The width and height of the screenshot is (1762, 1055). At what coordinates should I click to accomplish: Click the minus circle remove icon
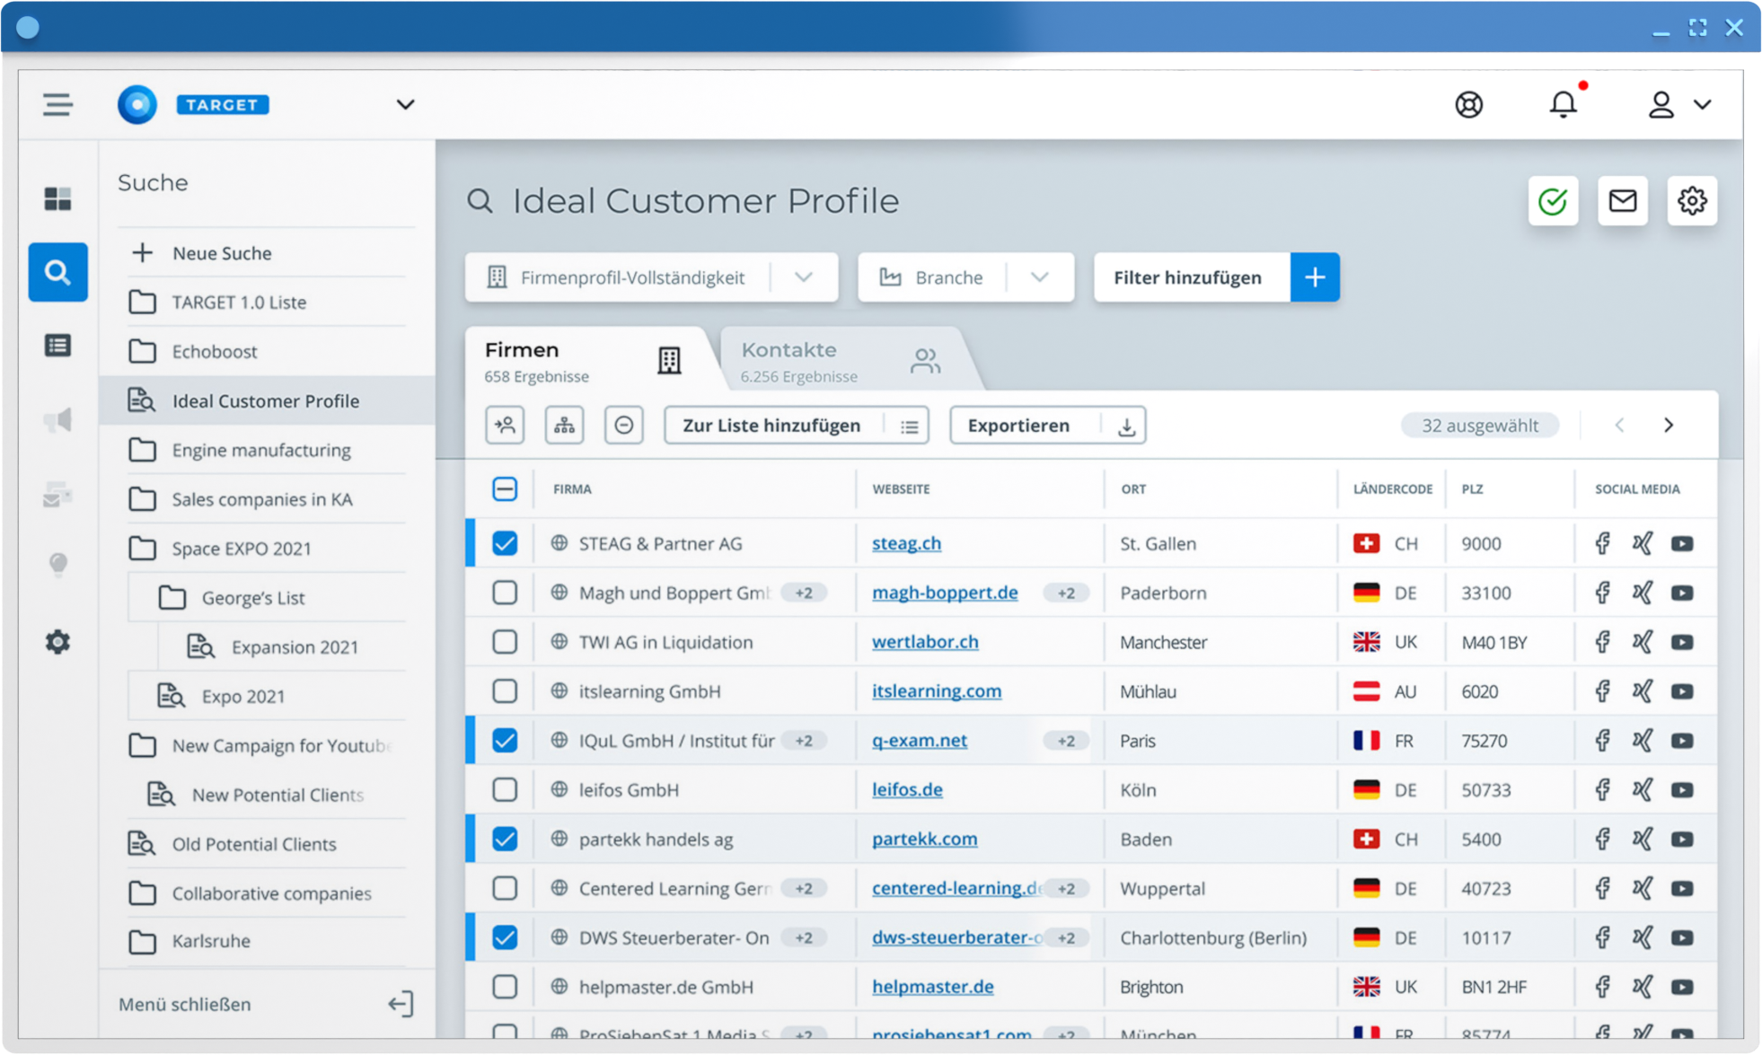point(623,425)
